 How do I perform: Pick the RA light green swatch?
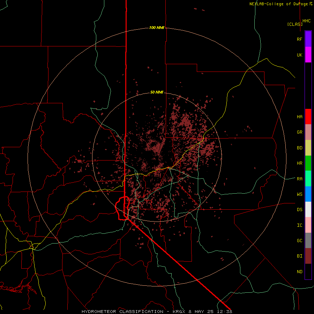[308, 179]
